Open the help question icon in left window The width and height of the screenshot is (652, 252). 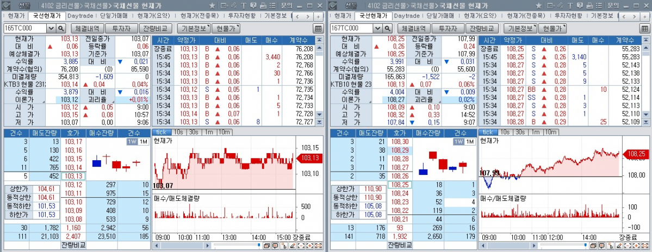click(x=253, y=6)
